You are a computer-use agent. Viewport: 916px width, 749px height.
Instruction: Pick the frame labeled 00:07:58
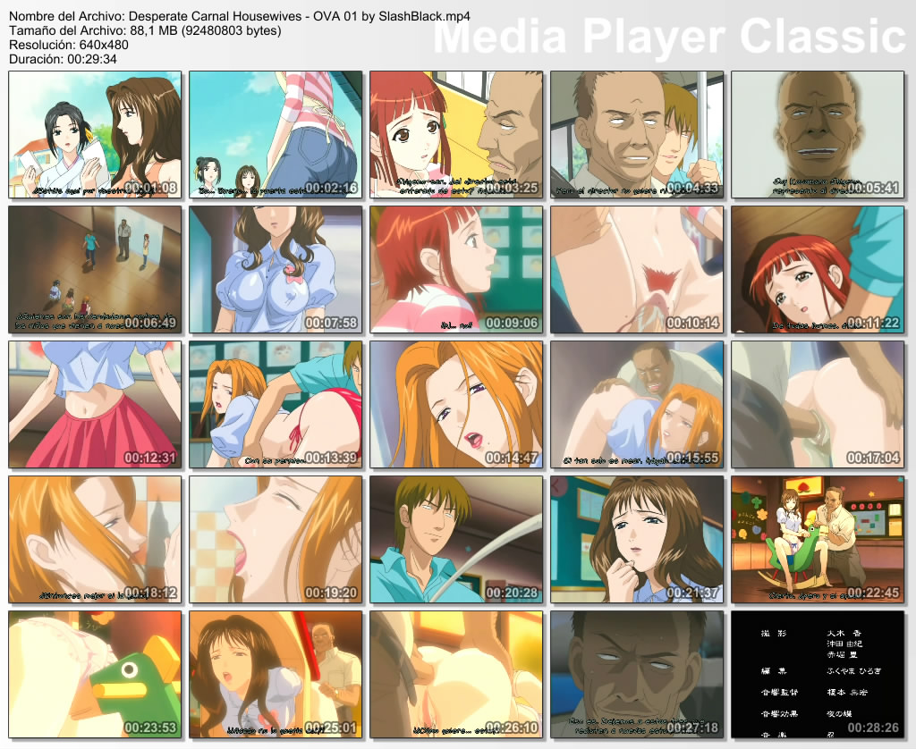[x=276, y=270]
